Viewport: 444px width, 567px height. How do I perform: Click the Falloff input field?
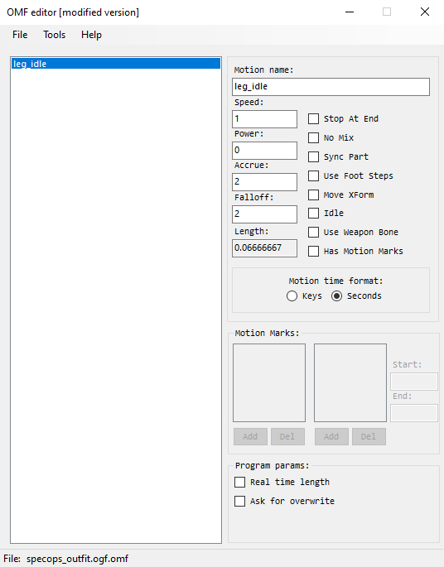[264, 214]
